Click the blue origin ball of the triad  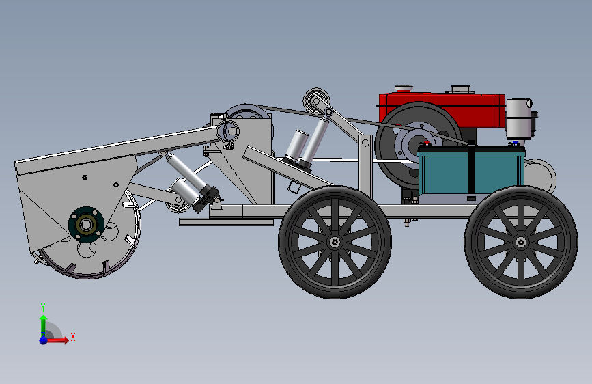point(44,340)
